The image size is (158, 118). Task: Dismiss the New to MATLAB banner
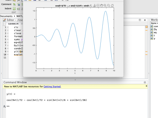(146, 86)
